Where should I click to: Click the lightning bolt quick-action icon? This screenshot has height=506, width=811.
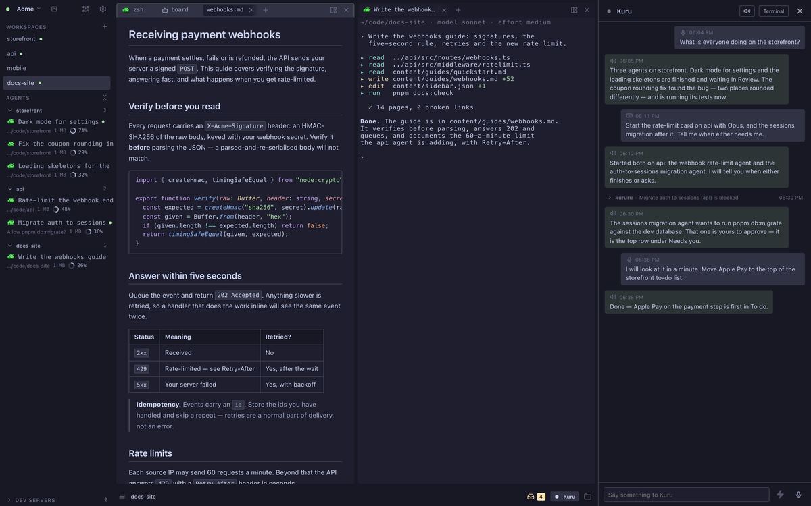pyautogui.click(x=781, y=495)
